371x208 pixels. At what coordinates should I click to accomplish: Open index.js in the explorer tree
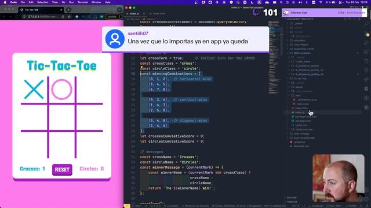click(300, 113)
